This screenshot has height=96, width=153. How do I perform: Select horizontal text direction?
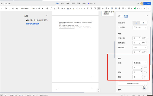136,23
